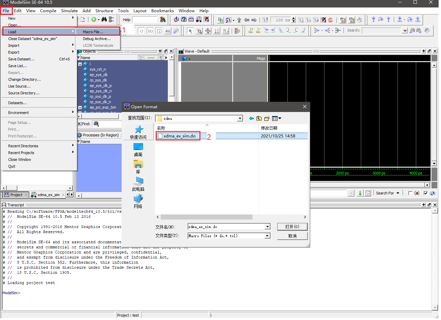Select the wave cursor pointer tool
Image resolution: width=441 pixels, height=320 pixels.
[x=190, y=31]
